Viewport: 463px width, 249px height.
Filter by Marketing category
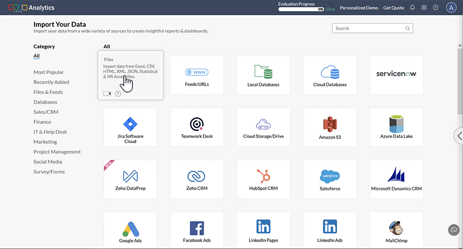[x=45, y=142]
